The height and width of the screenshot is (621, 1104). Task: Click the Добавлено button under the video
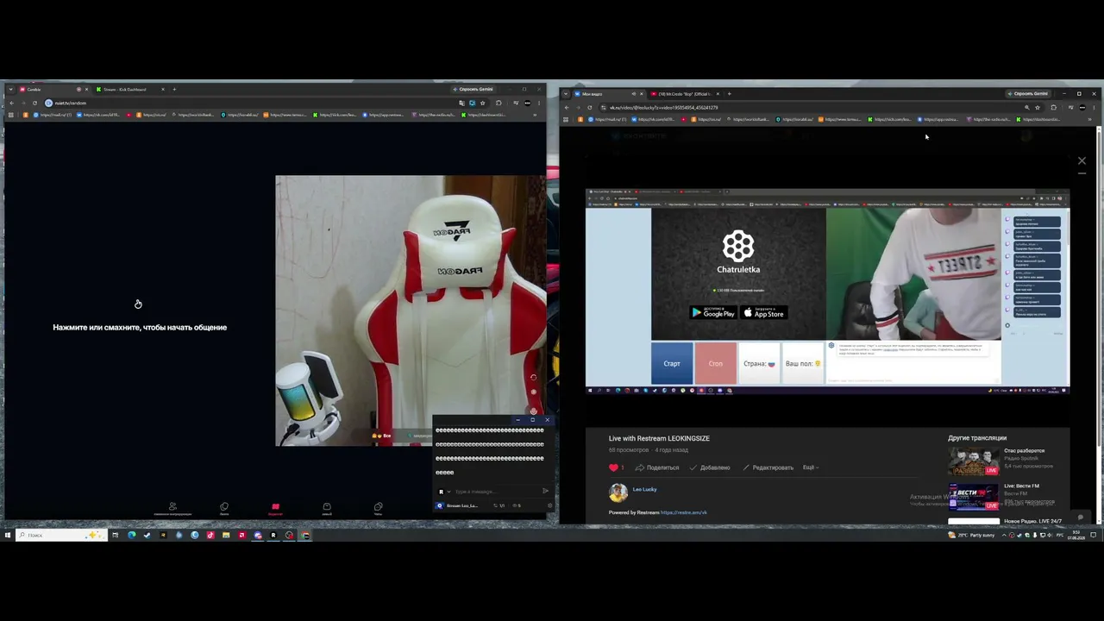click(710, 467)
